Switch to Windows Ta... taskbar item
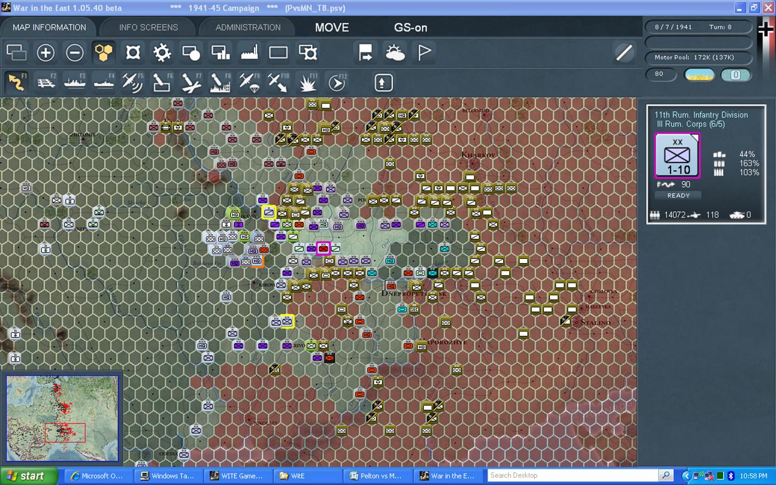This screenshot has height=485, width=776. (x=168, y=476)
